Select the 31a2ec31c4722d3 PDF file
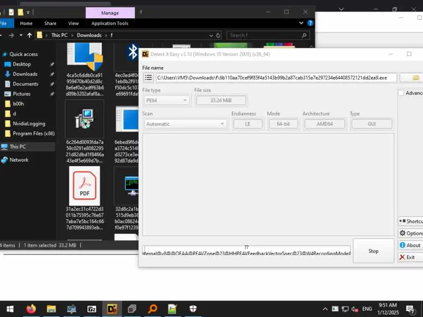The height and width of the screenshot is (317, 423). pyautogui.click(x=85, y=199)
